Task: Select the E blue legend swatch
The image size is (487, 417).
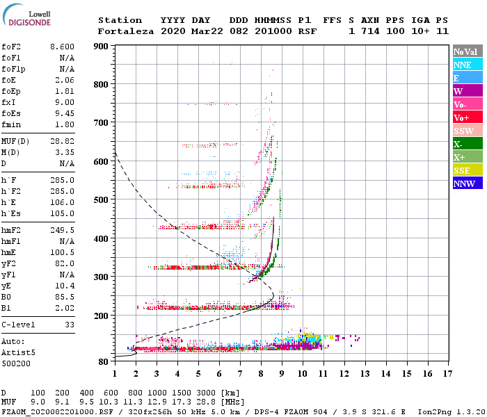Action: click(x=468, y=78)
